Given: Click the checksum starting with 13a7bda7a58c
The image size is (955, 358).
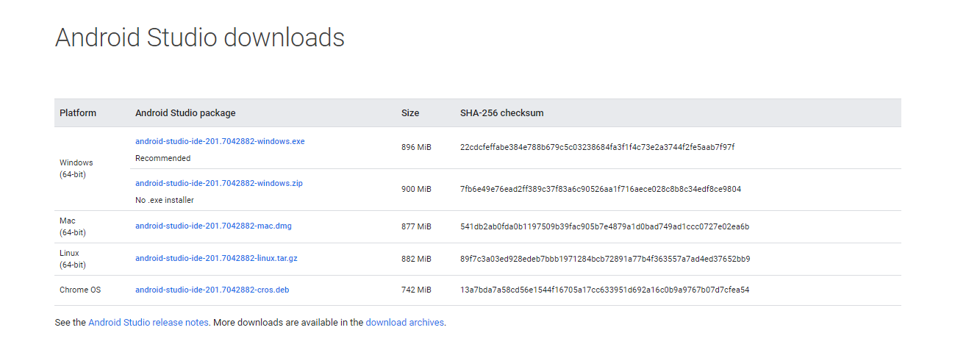Looking at the screenshot, I should pos(604,290).
